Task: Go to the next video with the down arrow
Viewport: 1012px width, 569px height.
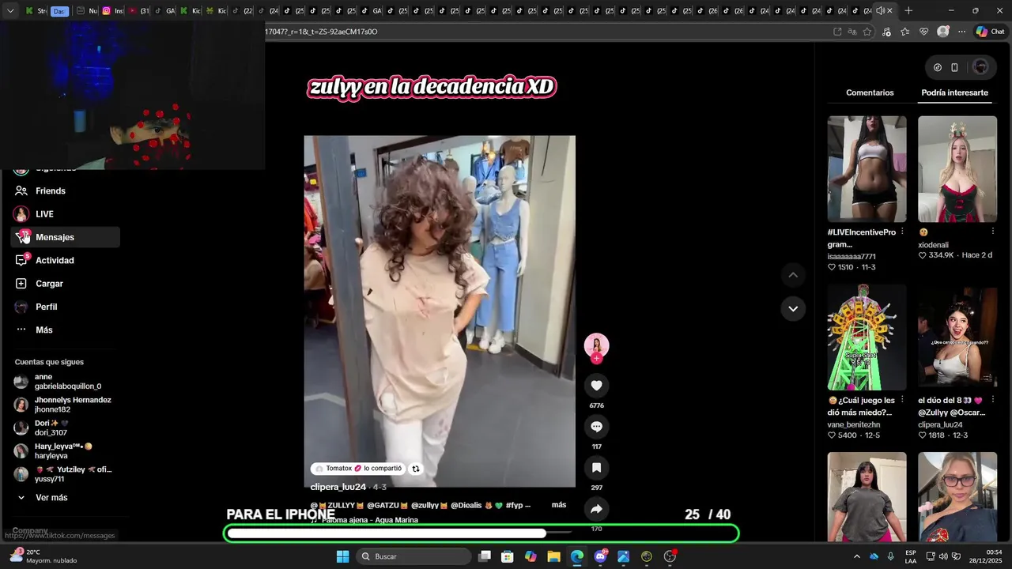Action: tap(793, 308)
